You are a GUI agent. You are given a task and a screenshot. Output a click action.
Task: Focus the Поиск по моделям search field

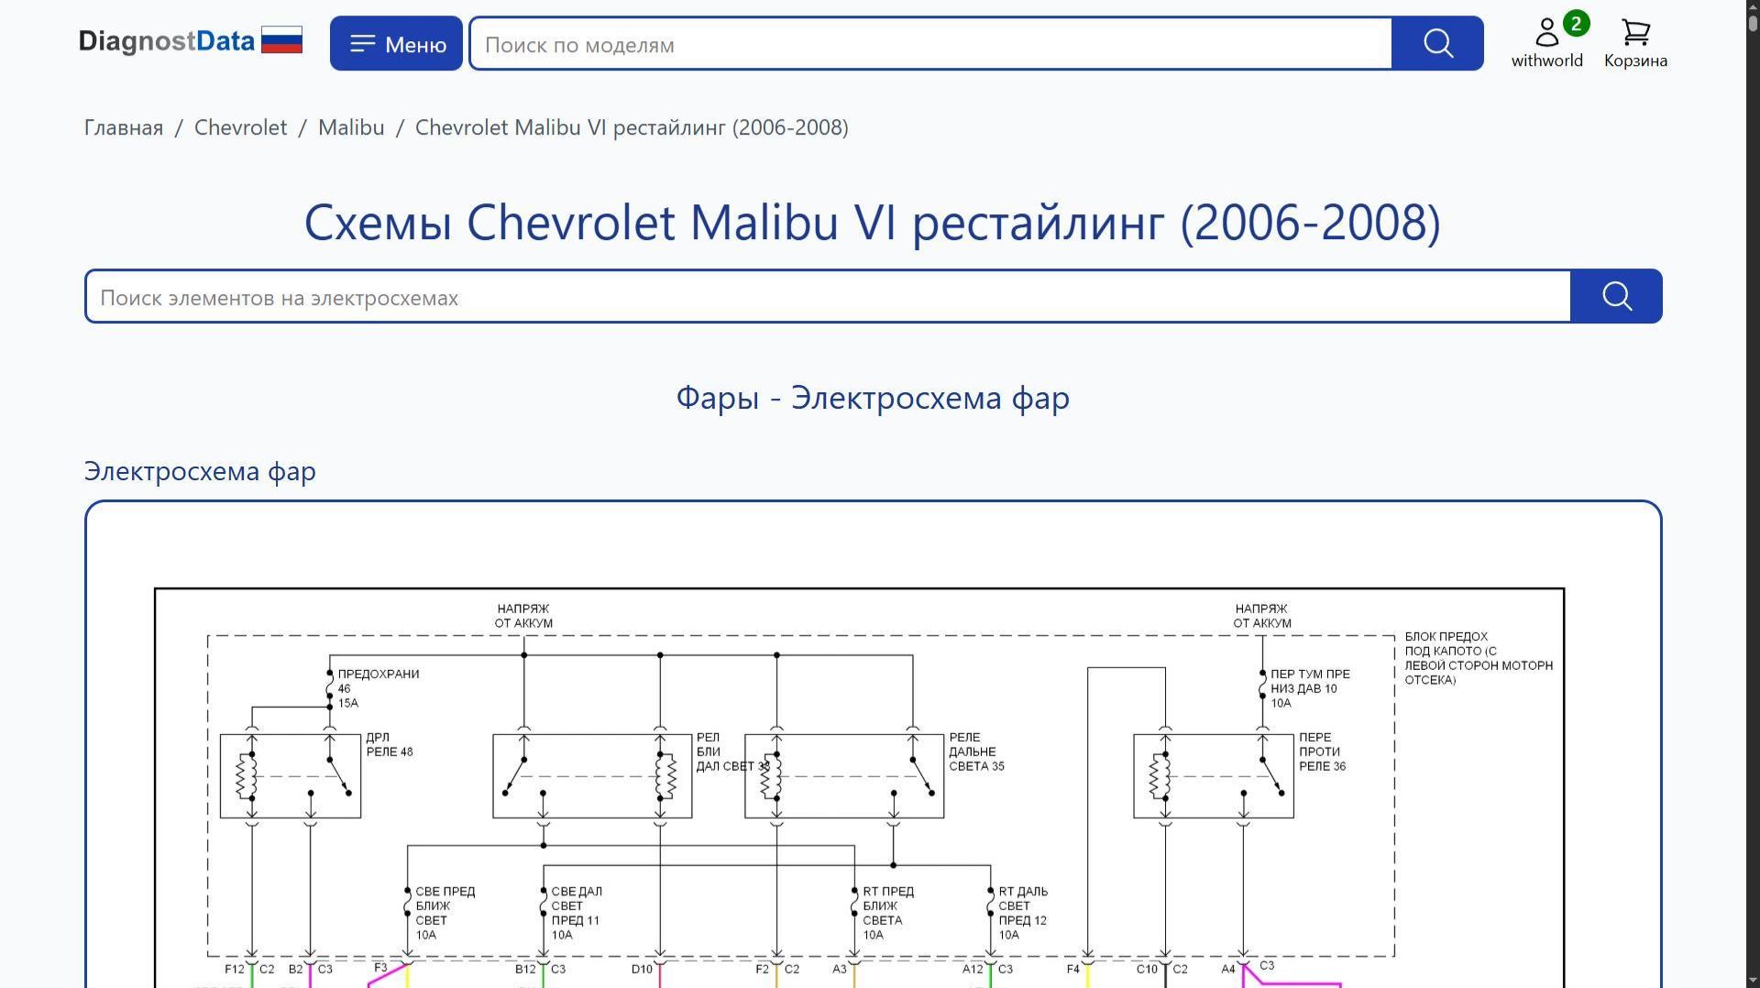pyautogui.click(x=930, y=44)
